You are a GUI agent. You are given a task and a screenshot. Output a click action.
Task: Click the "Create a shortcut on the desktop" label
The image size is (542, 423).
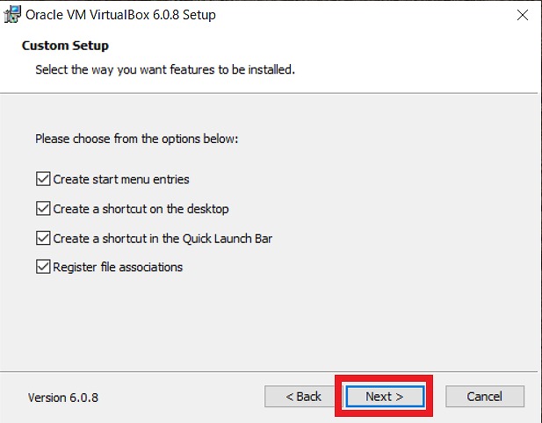141,209
